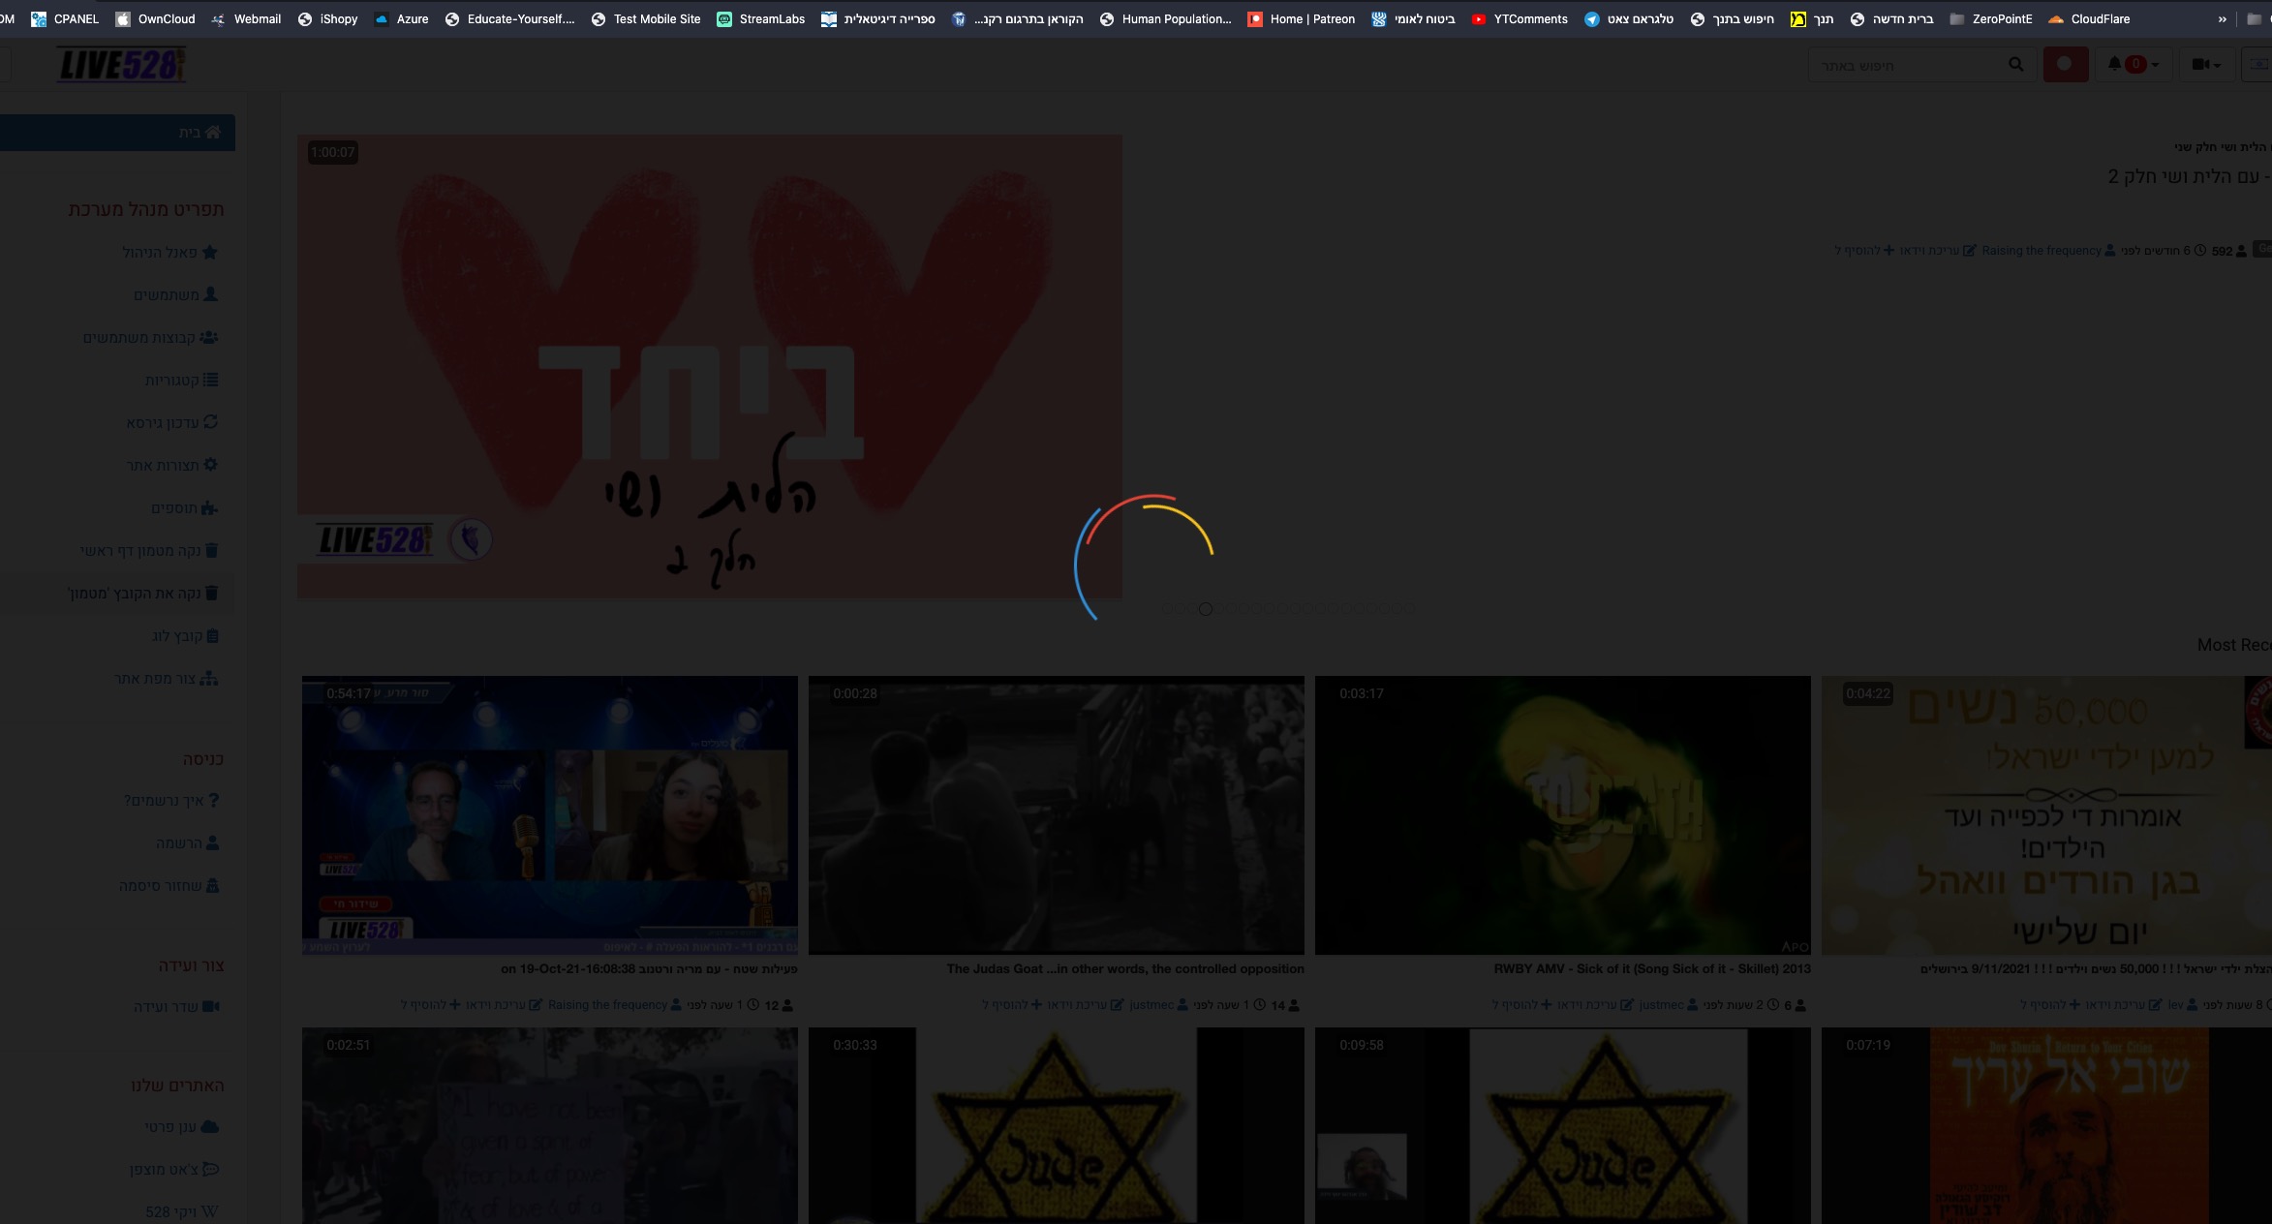Open the video camera dropdown in the header

pyautogui.click(x=2208, y=64)
